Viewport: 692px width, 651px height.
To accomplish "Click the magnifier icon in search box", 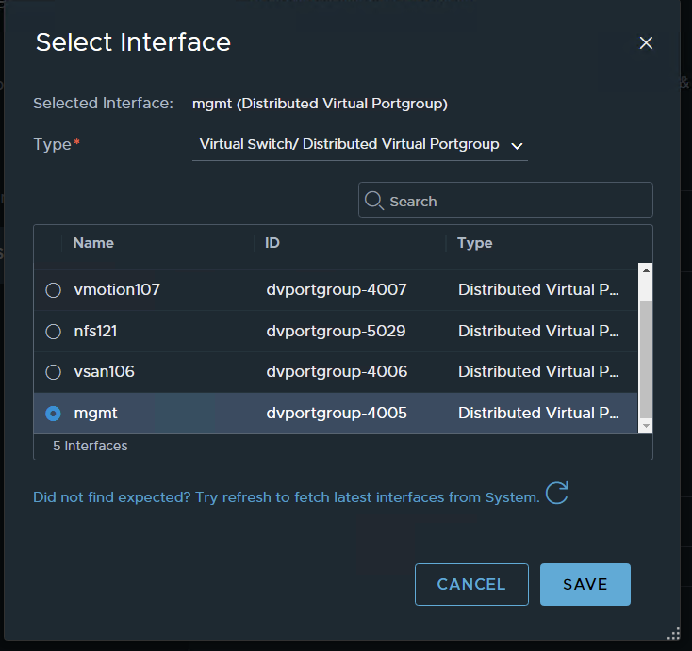I will pos(374,201).
